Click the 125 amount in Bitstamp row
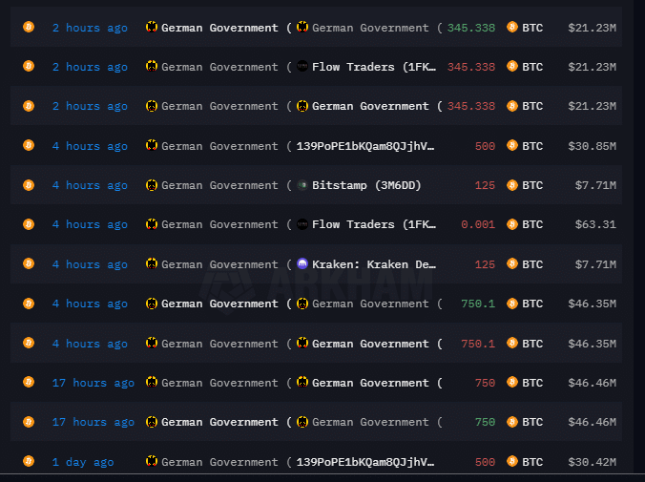The width and height of the screenshot is (645, 482). click(x=485, y=185)
